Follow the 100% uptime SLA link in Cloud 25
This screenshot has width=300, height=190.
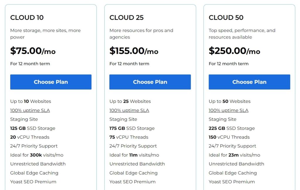[x=129, y=110]
